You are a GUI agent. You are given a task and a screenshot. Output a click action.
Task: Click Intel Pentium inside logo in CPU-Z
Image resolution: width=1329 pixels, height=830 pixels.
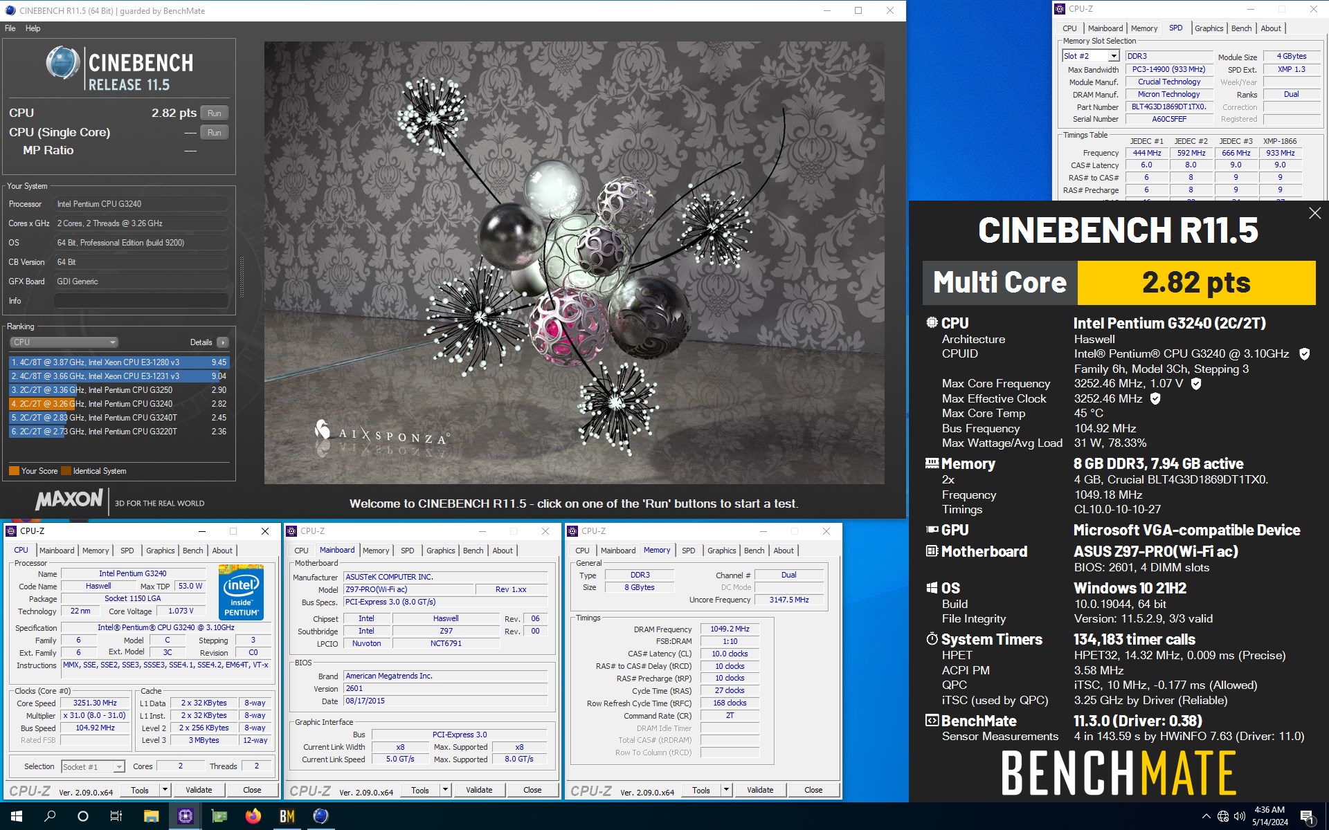(x=241, y=592)
